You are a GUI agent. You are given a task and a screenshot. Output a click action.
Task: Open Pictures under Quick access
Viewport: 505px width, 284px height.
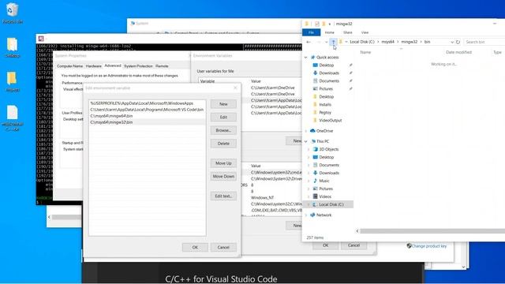(326, 89)
